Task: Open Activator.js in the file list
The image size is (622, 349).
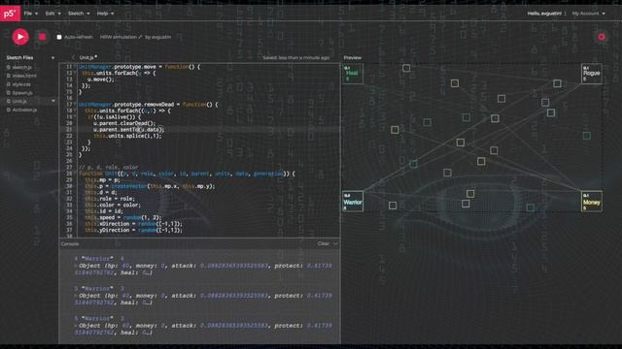Action: tap(24, 110)
